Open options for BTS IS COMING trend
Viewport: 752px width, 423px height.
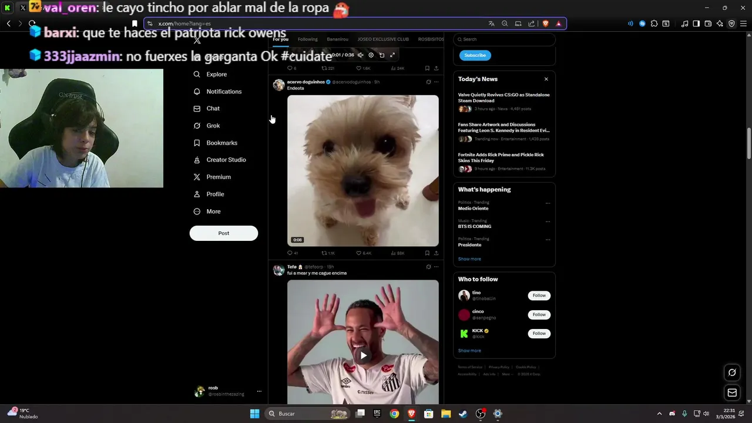pos(548,221)
